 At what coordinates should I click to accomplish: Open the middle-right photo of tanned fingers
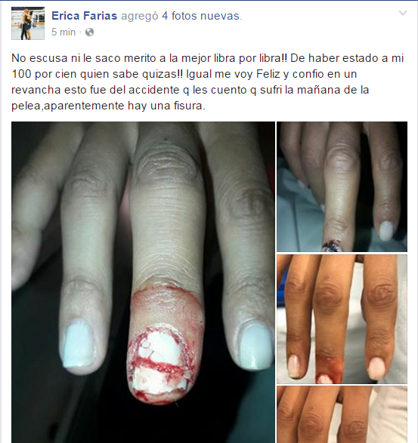tap(342, 319)
